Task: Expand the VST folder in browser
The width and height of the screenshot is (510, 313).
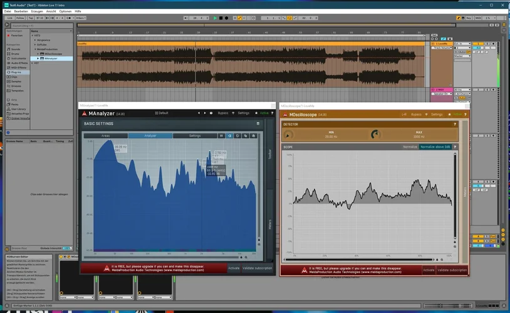Action: [32, 63]
